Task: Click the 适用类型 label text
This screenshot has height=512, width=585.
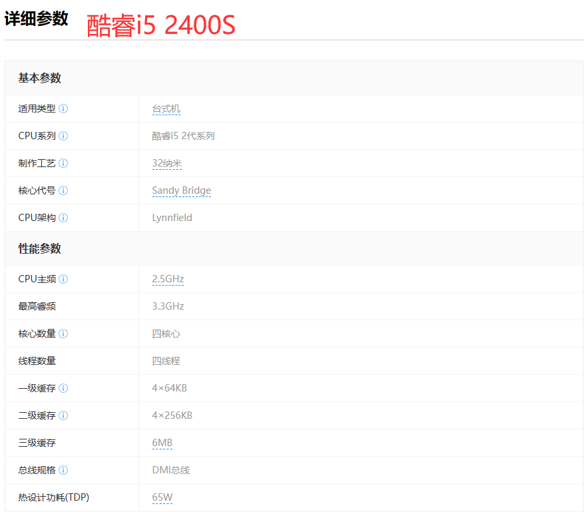Action: click(x=37, y=109)
